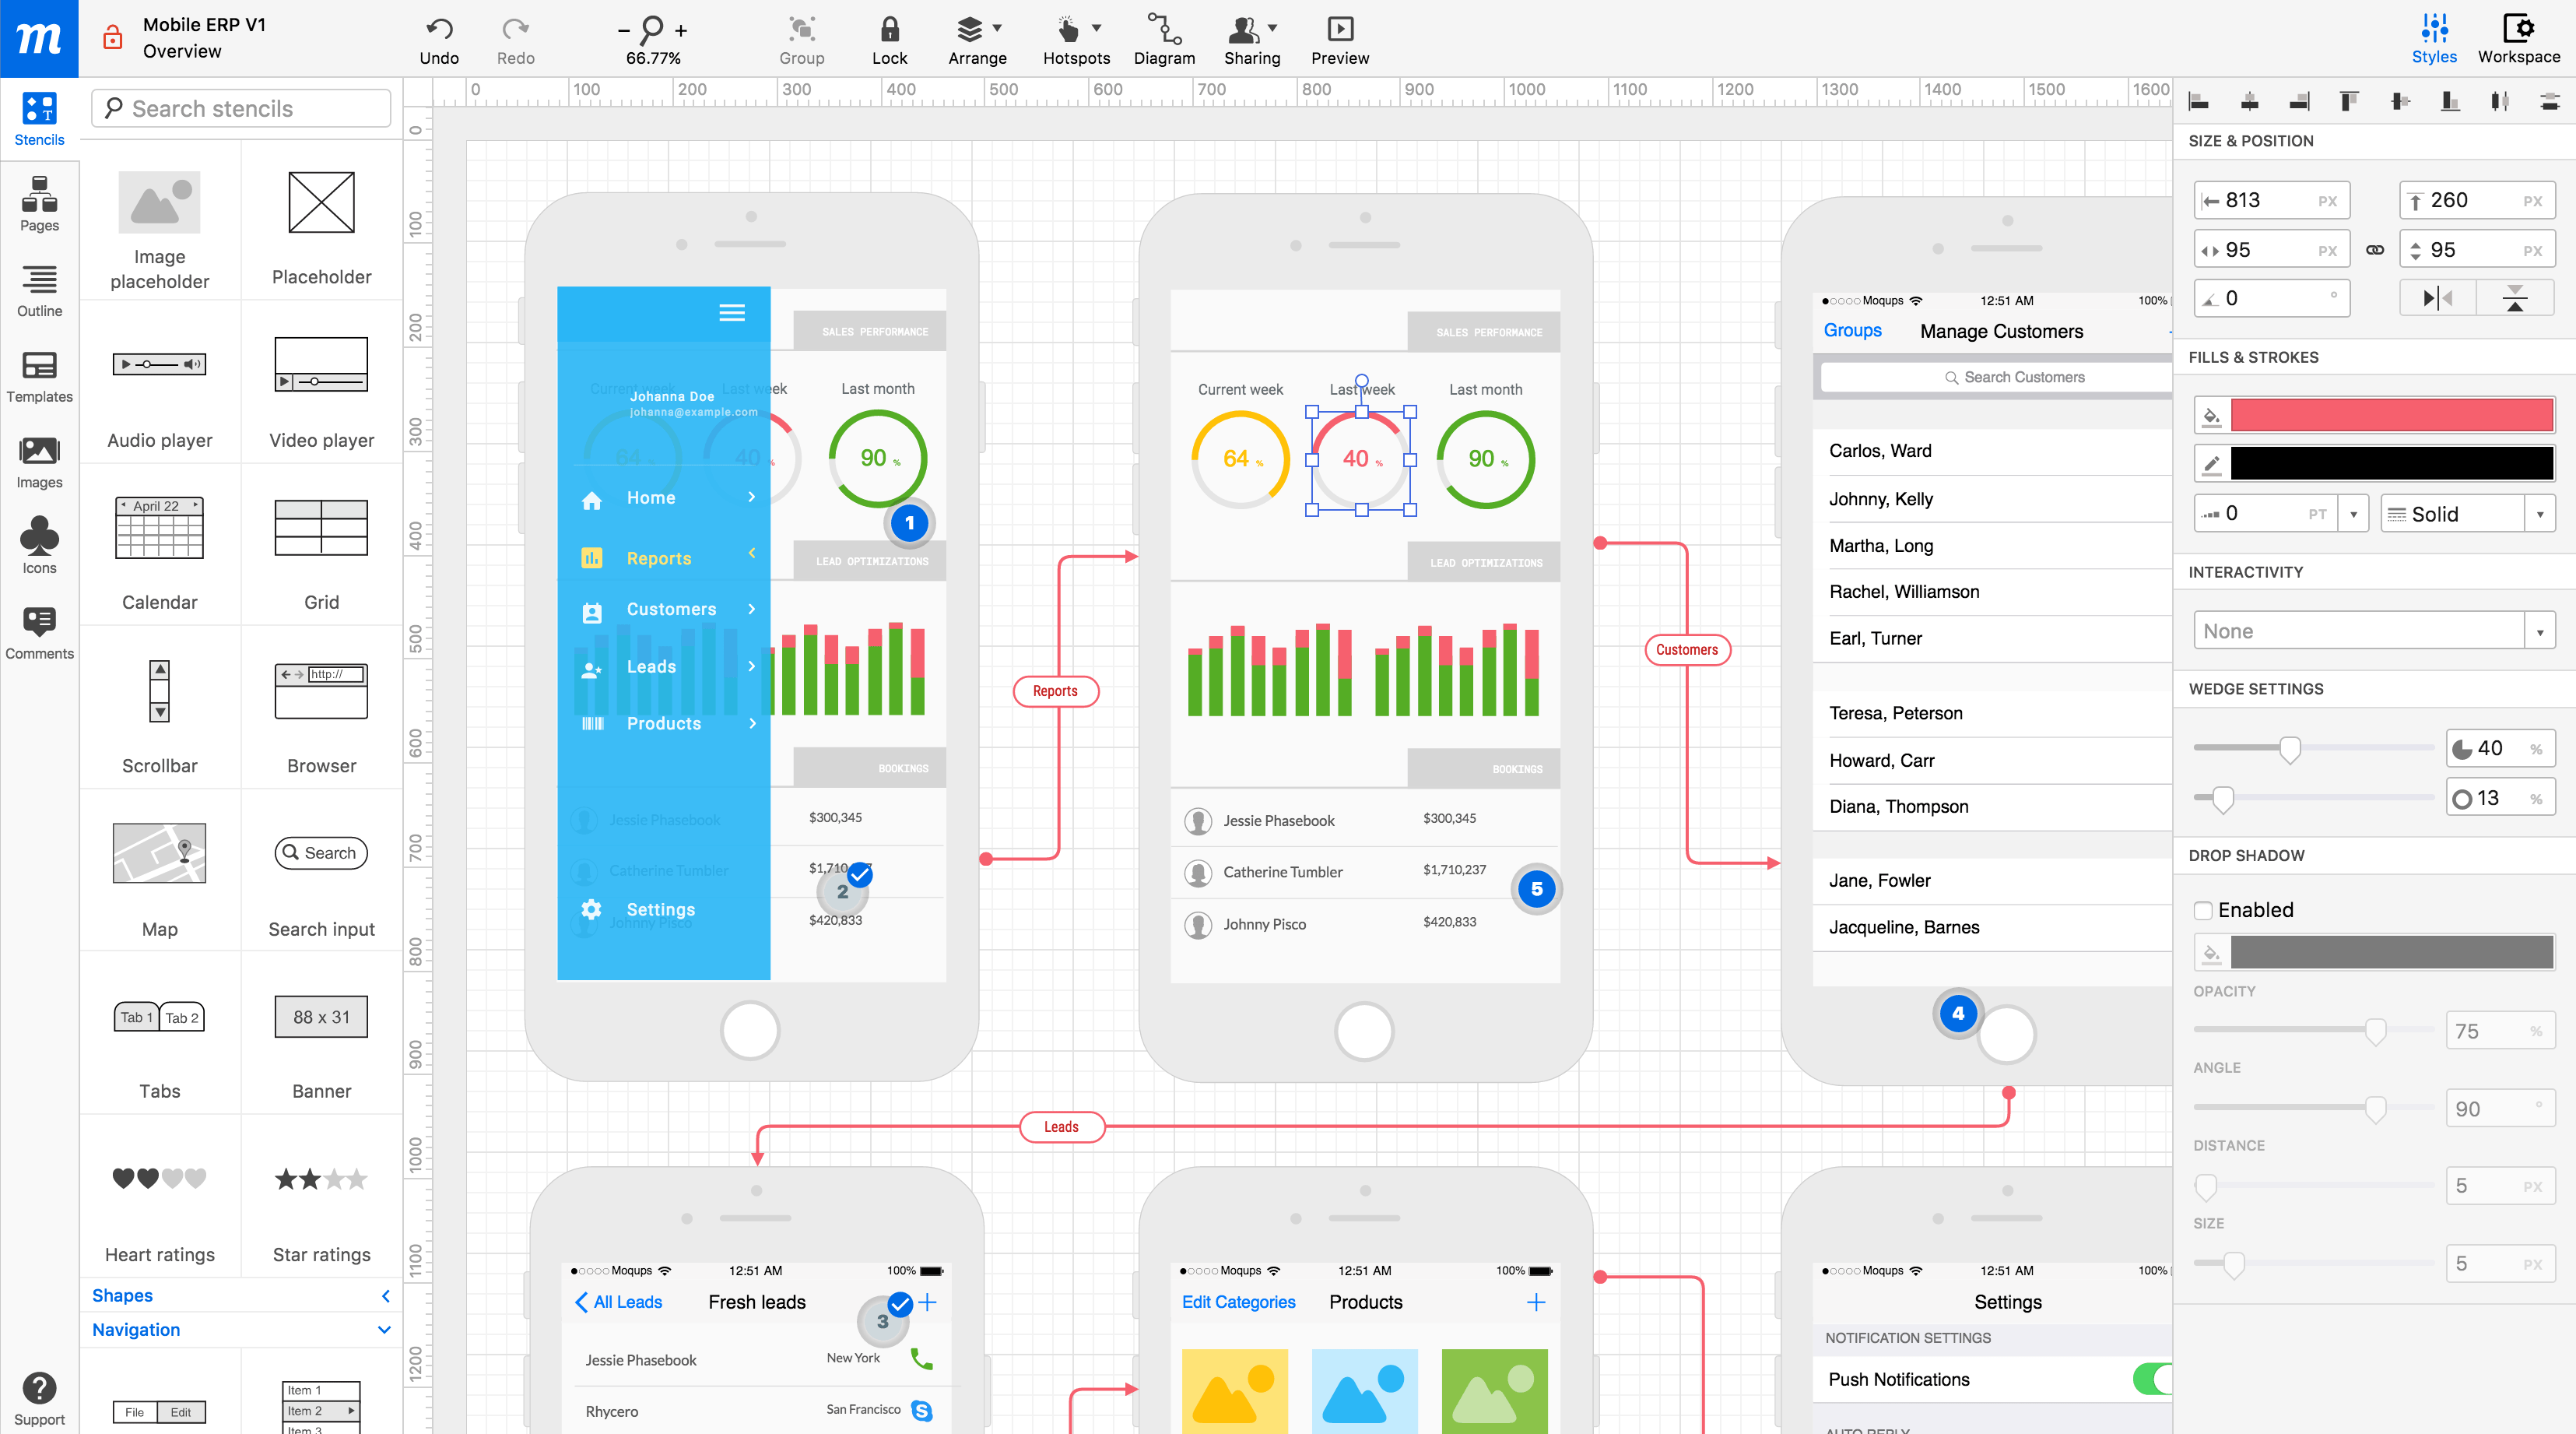Select the Undo arrow icon
The width and height of the screenshot is (2576, 1434).
[437, 26]
